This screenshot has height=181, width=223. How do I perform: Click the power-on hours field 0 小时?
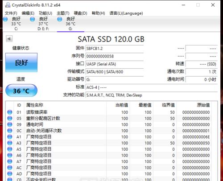coord(202,80)
